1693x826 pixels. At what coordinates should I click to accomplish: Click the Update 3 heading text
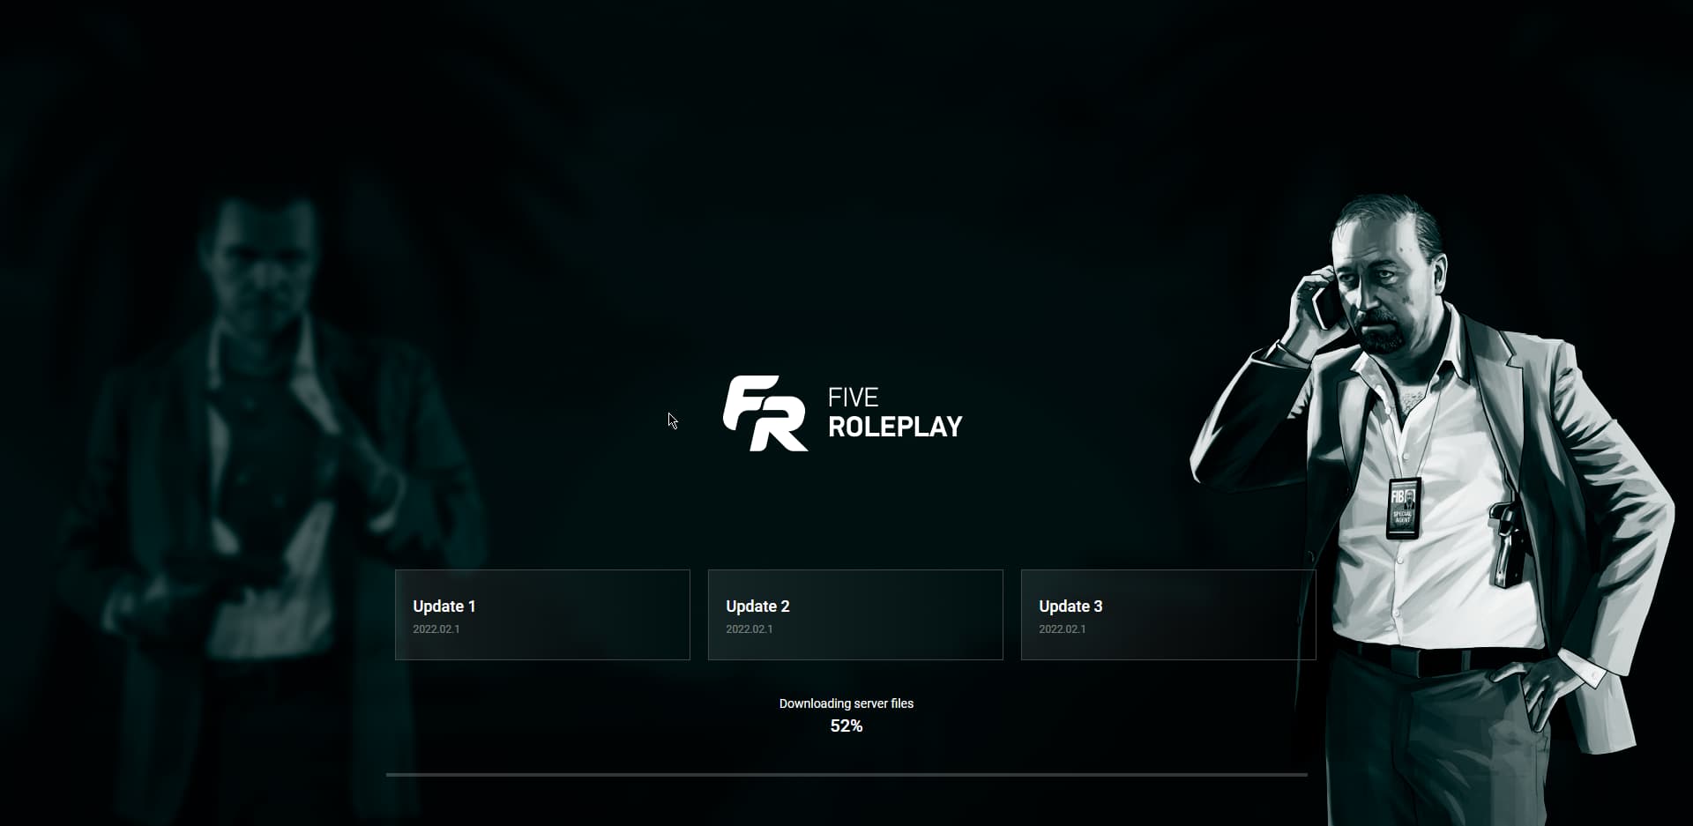(x=1070, y=606)
